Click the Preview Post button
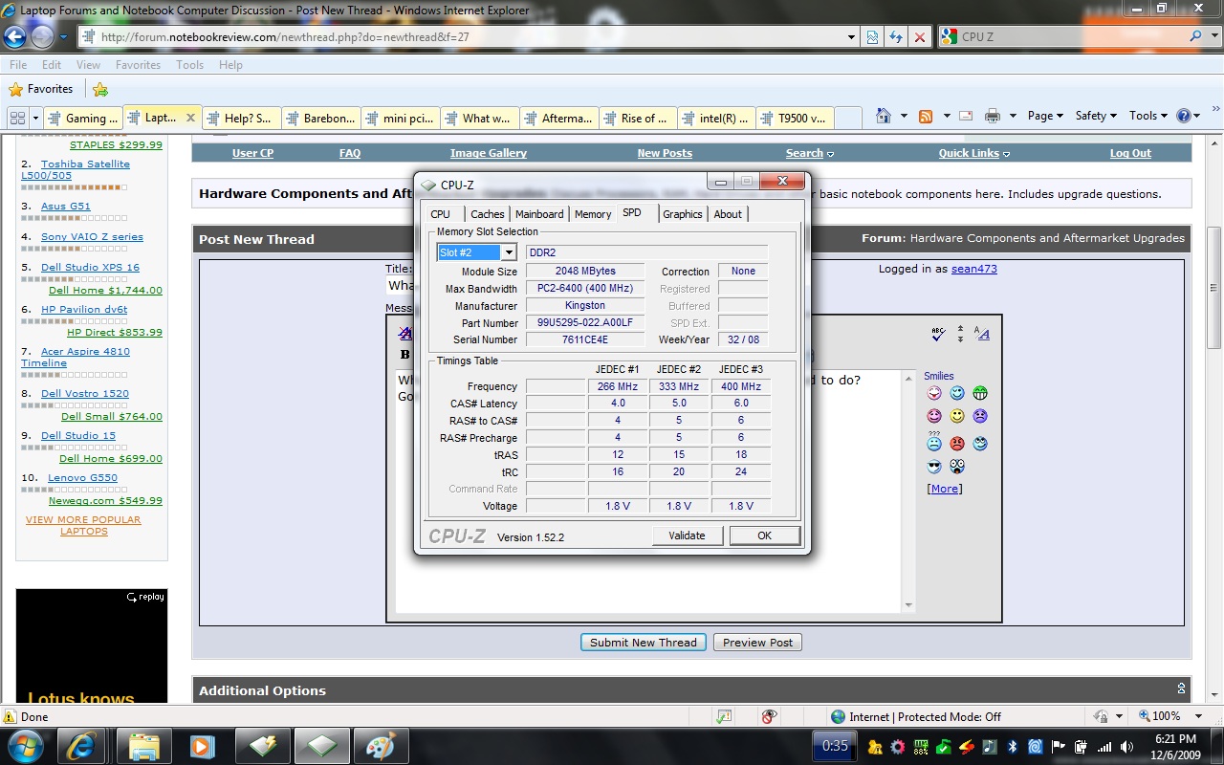Viewport: 1224px width, 765px height. click(757, 643)
